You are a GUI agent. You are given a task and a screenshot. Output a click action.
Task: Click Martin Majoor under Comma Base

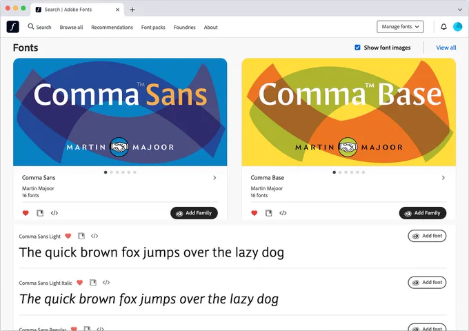[266, 188]
